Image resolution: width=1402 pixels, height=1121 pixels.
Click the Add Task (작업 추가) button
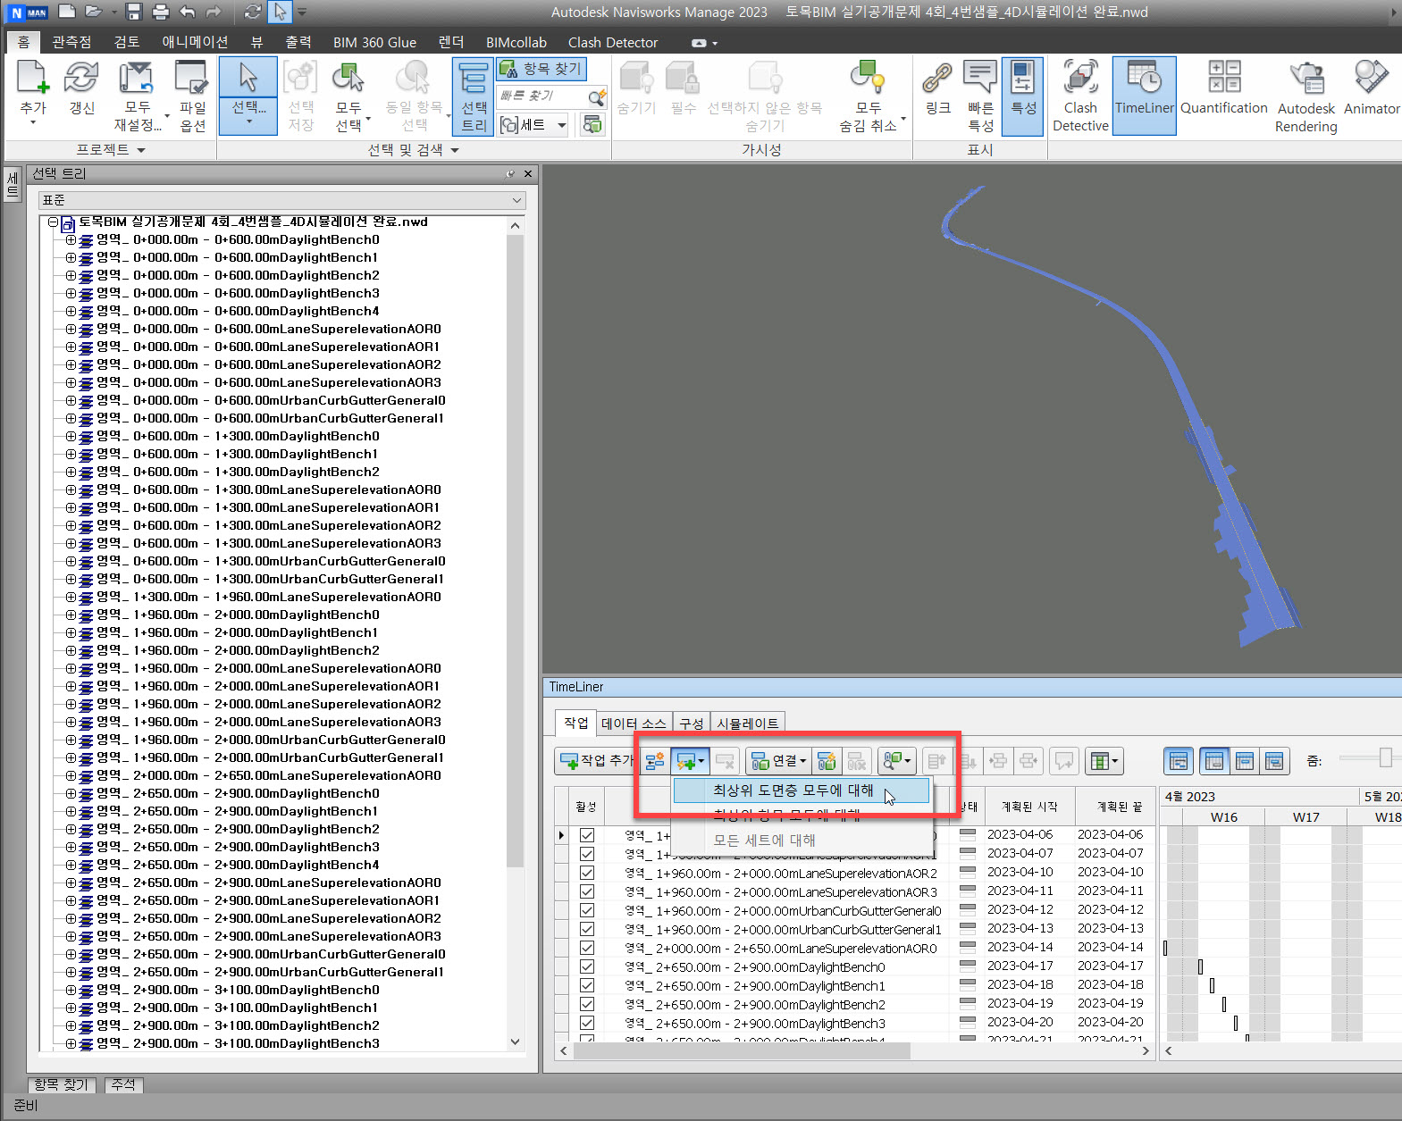click(594, 761)
